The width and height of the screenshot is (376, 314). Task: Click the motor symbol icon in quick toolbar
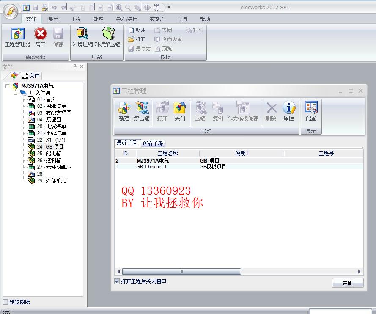156,8
